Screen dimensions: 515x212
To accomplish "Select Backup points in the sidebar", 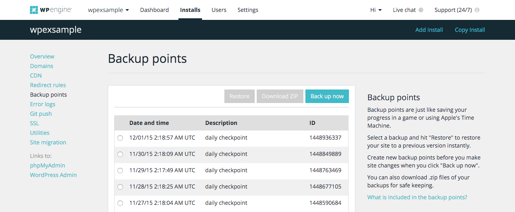I will tap(48, 95).
